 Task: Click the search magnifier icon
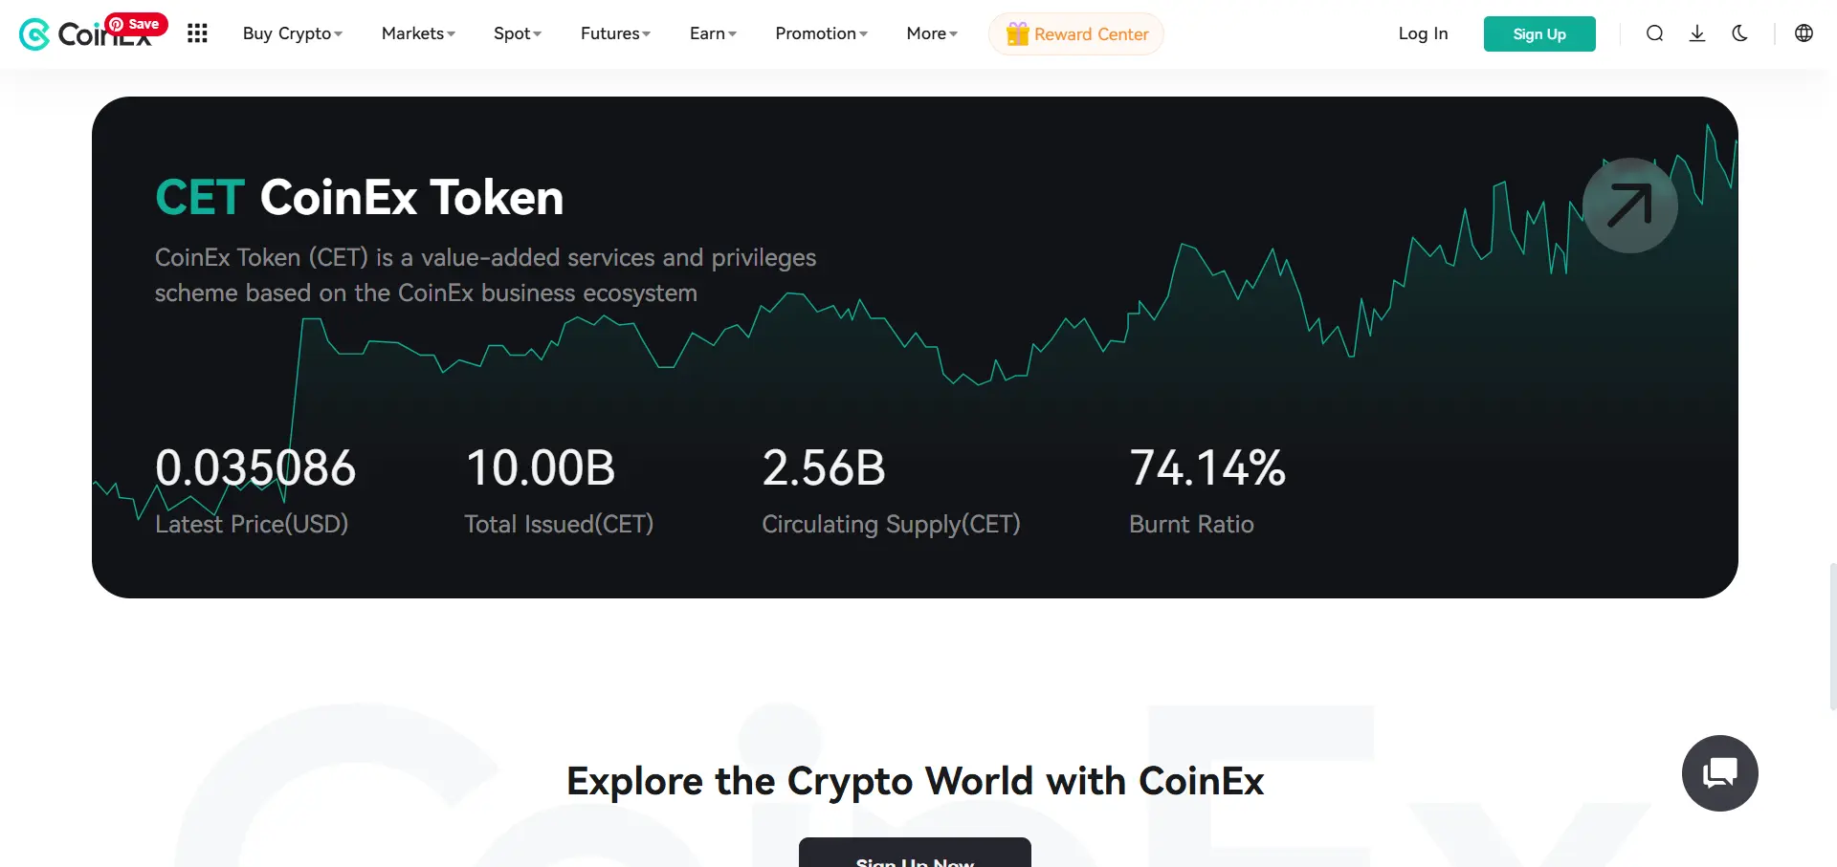1654,33
